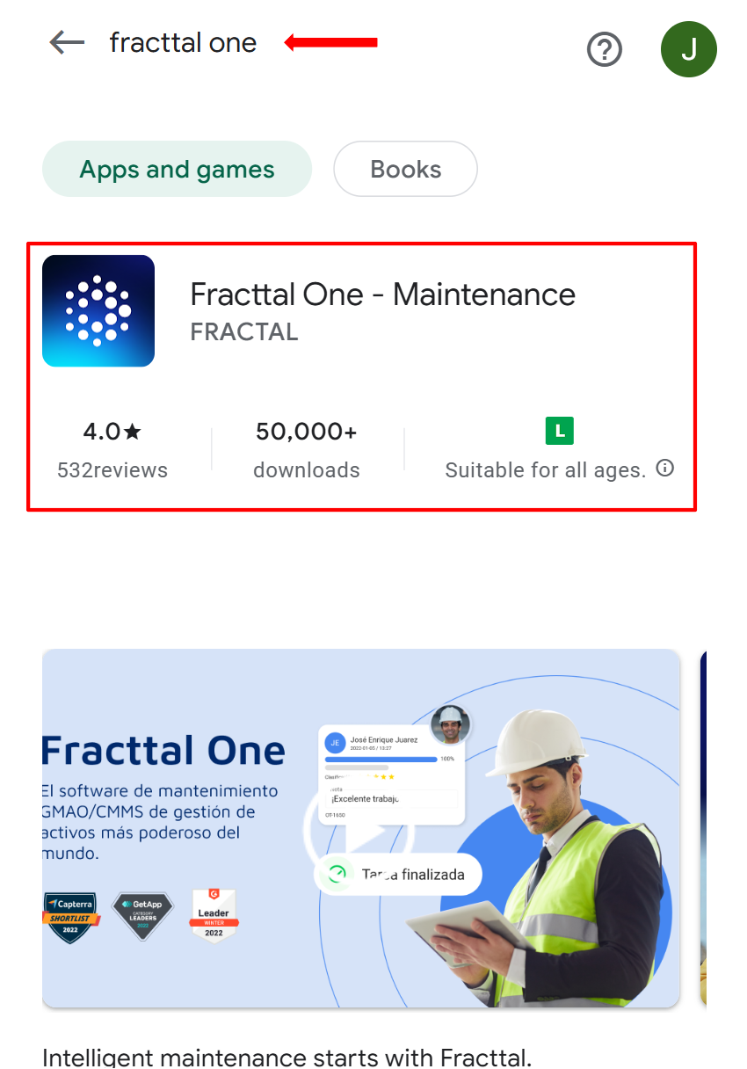747x1069 pixels.
Task: Open the 532 reviews label
Action: [112, 470]
